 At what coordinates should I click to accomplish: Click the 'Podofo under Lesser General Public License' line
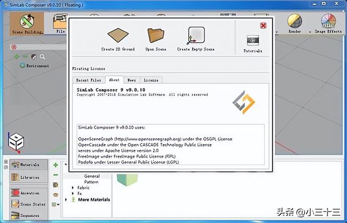point(128,162)
